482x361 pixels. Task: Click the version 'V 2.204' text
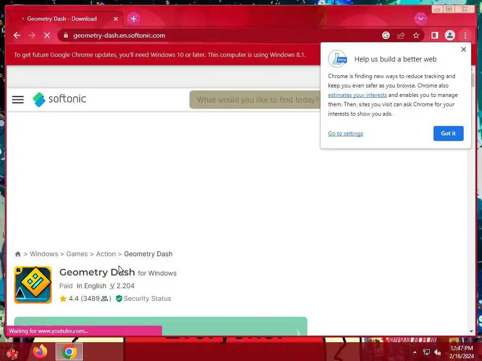tap(122, 286)
